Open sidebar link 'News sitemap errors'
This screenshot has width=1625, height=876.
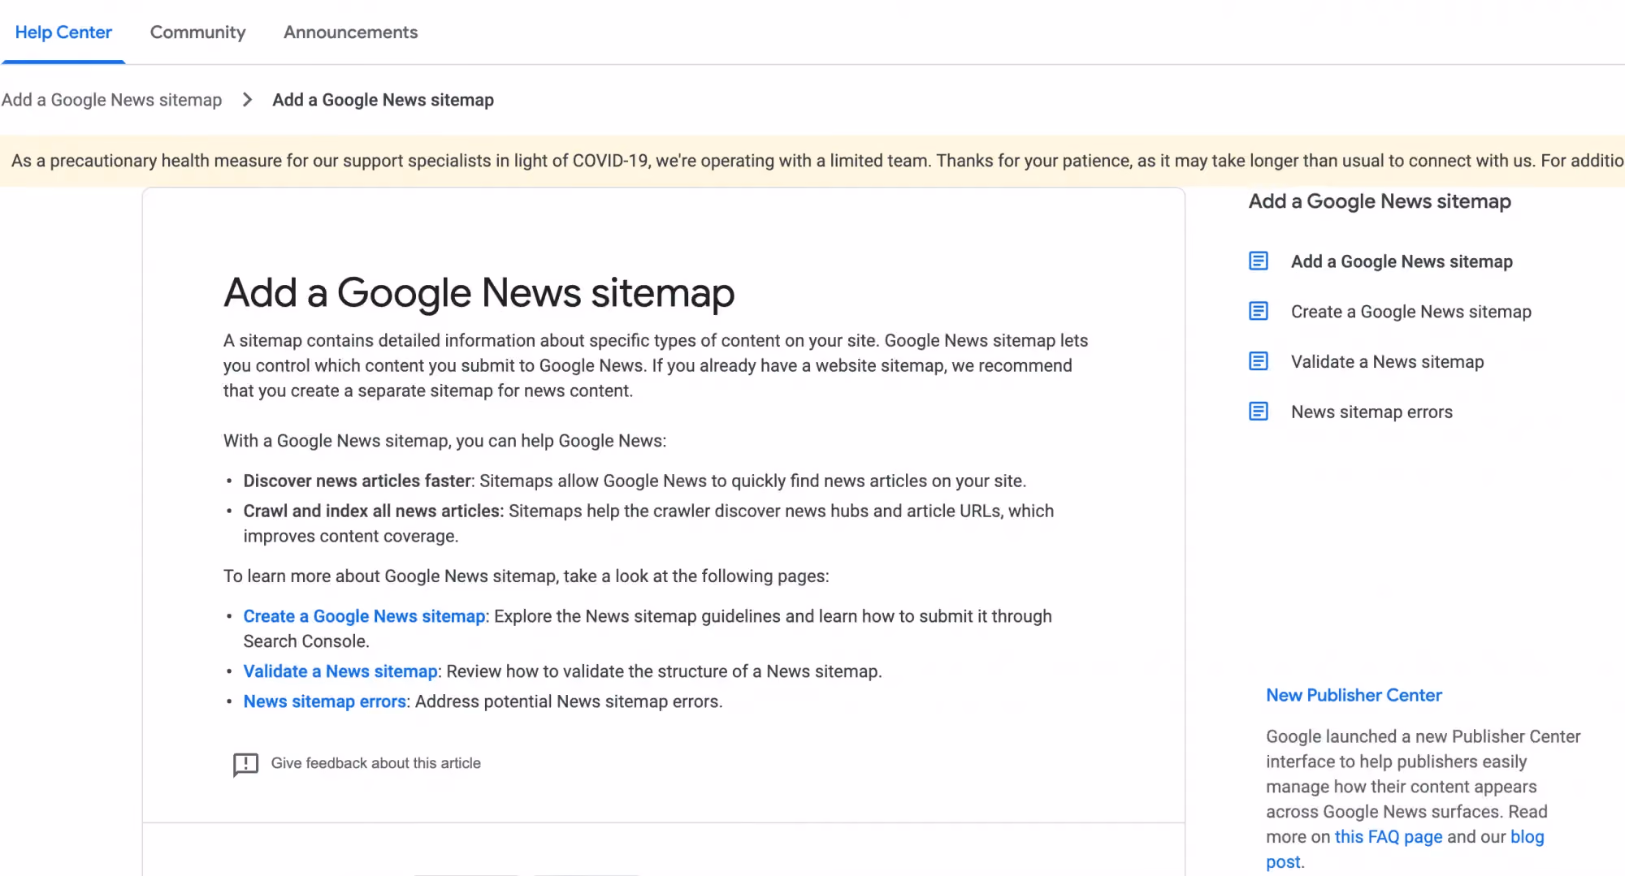(1371, 412)
